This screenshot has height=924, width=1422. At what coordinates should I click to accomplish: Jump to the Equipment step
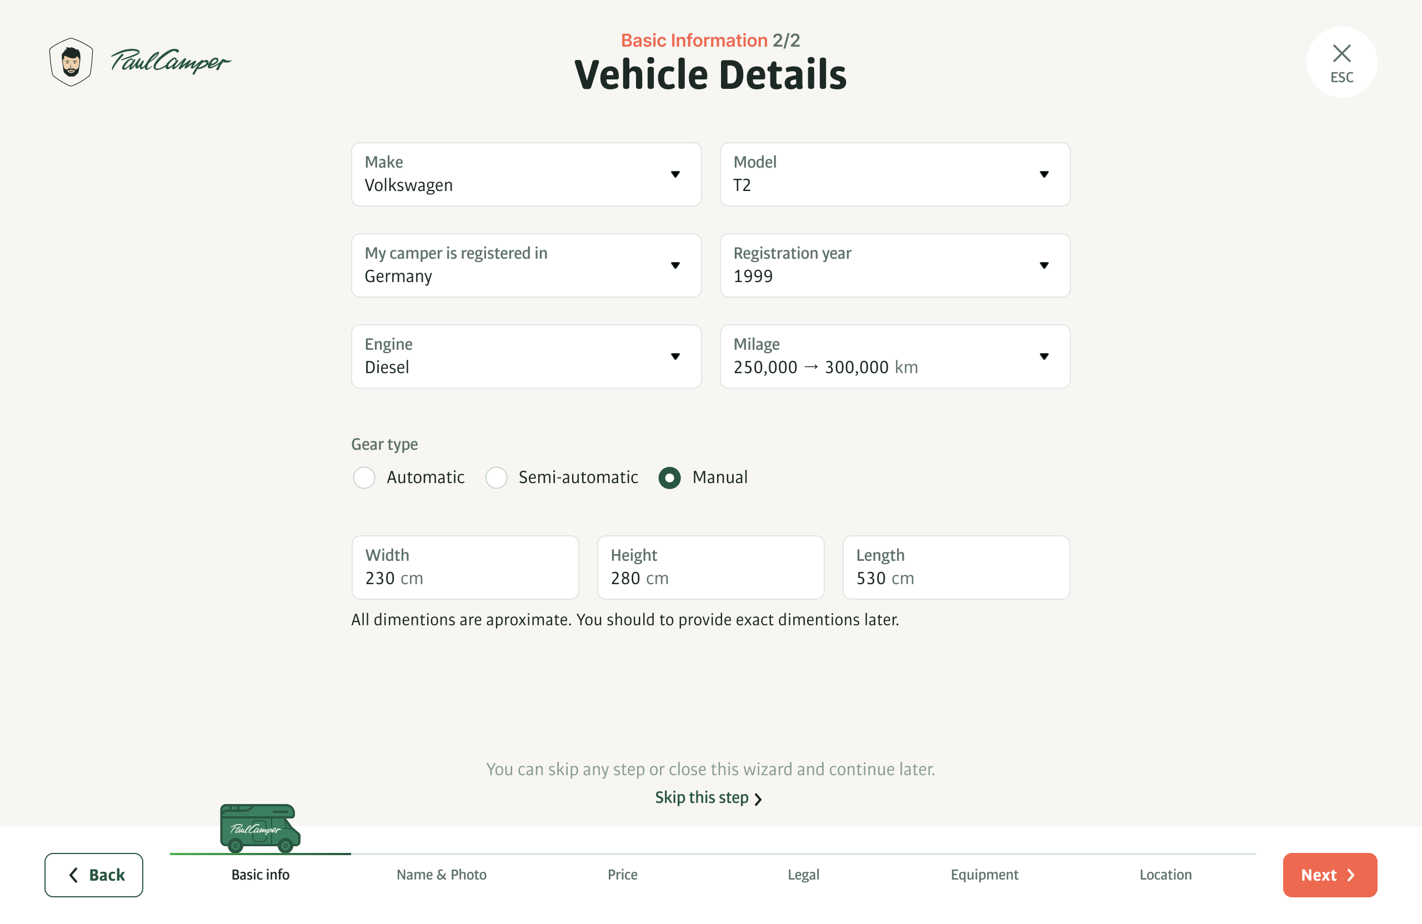(x=984, y=875)
